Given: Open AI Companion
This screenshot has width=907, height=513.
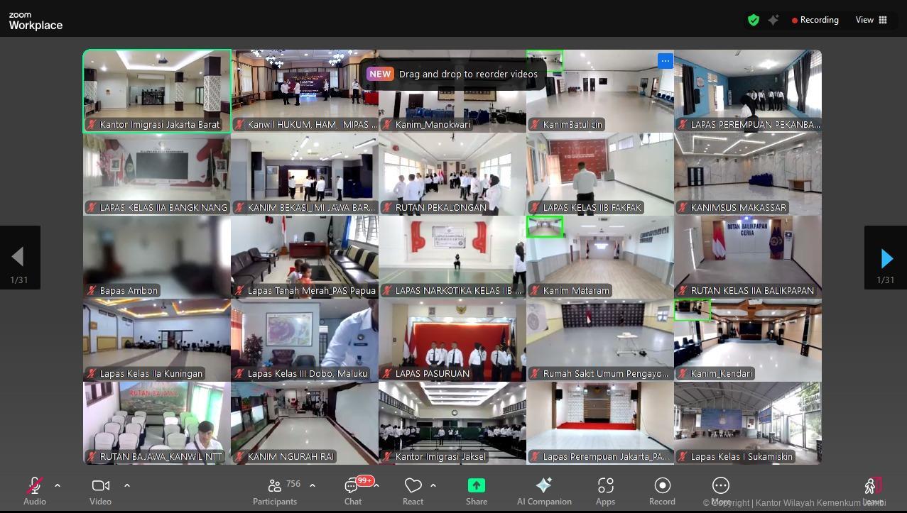Looking at the screenshot, I should 544,490.
